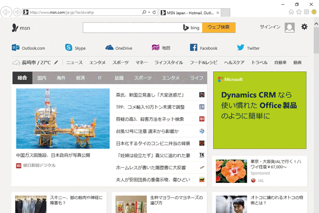319x213 pixels.
Task: Click the Microsoft Dynamics CRM advertisement
Action: point(260,110)
